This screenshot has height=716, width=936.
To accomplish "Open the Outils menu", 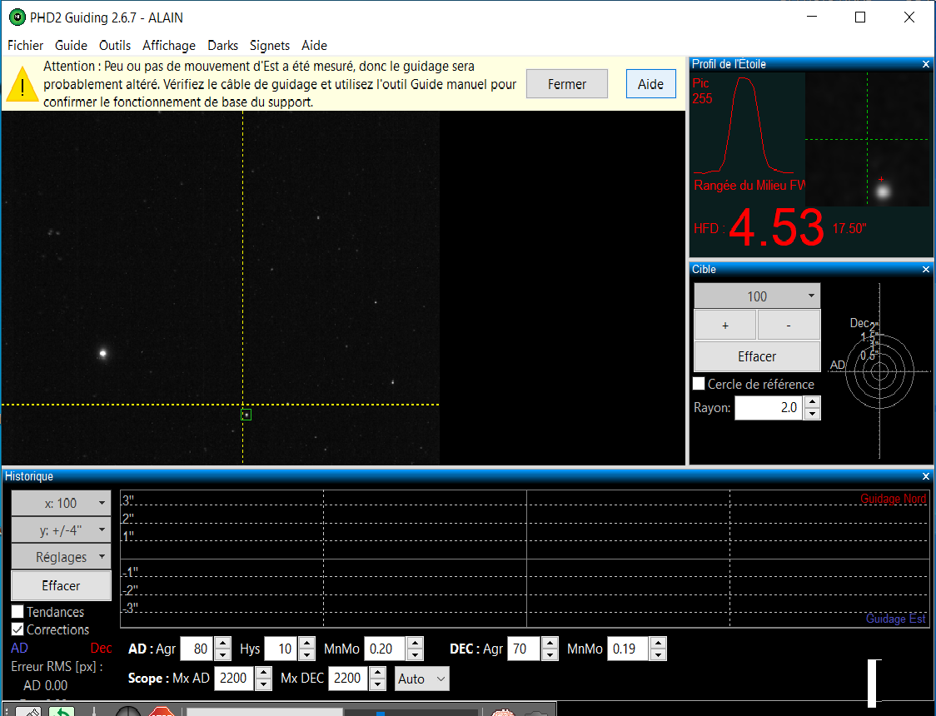I will pyautogui.click(x=115, y=45).
